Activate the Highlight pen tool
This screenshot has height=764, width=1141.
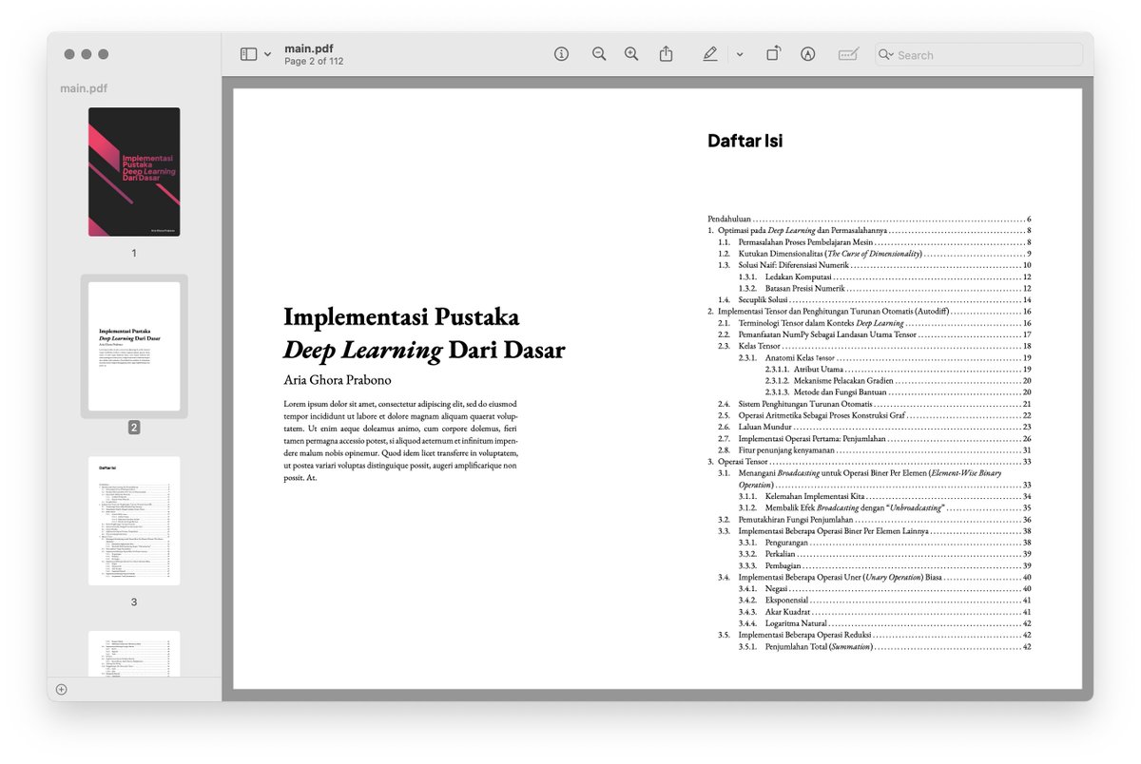(x=710, y=54)
